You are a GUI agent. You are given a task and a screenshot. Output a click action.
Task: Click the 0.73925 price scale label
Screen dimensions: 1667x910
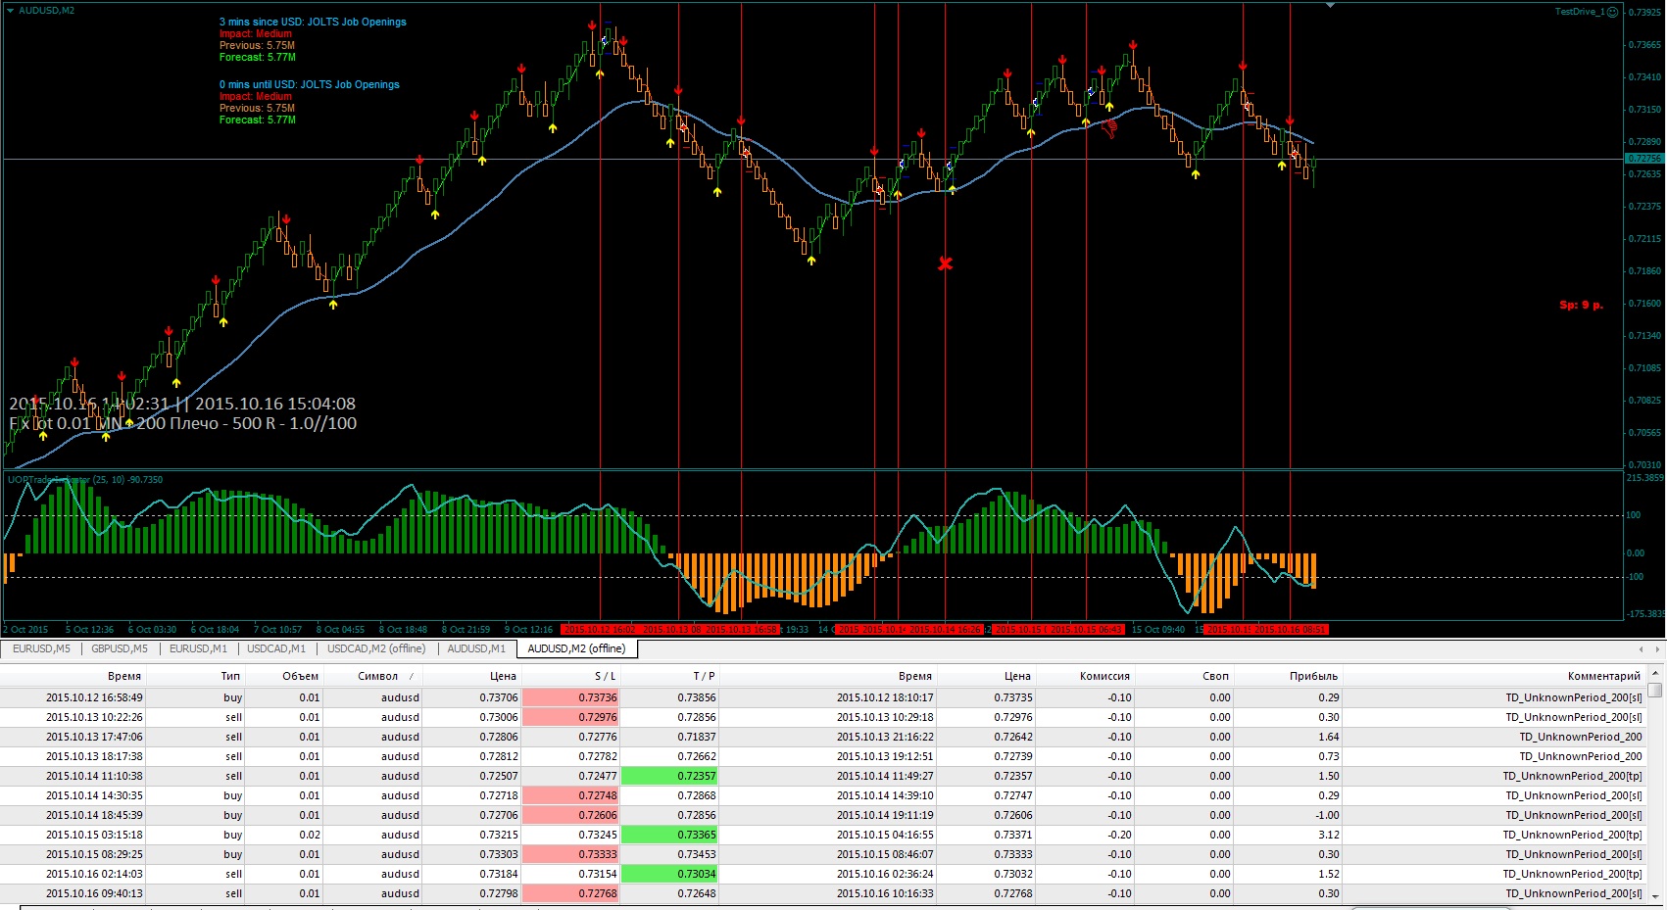1644,13
